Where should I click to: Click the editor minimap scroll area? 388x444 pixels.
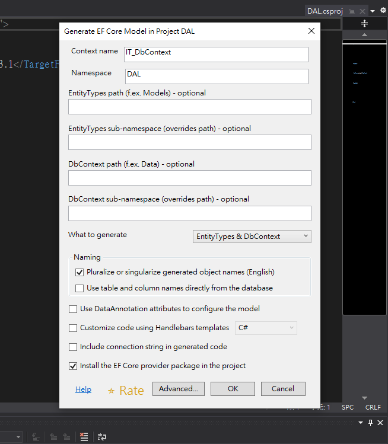coord(364,178)
